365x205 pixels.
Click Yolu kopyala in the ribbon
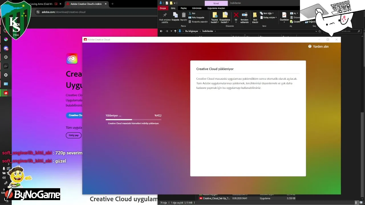point(196,17)
